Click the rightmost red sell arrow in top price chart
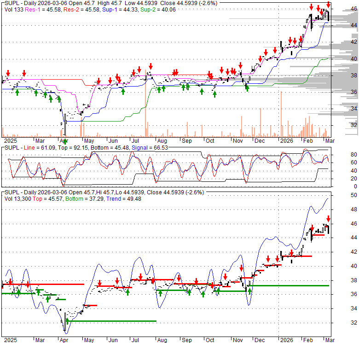Image resolution: width=359 pixels, height=343 pixels. click(328, 5)
